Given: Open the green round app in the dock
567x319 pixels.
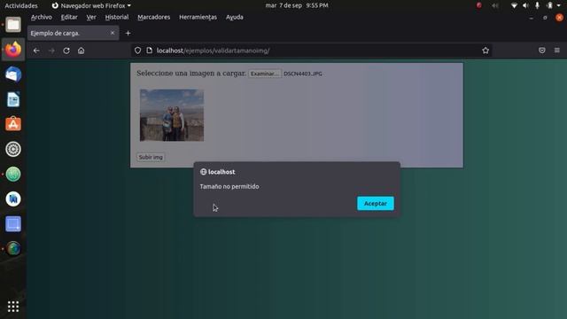Looking at the screenshot, I should click(13, 174).
